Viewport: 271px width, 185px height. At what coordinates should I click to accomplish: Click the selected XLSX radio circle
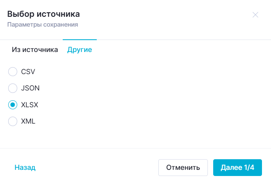(13, 105)
